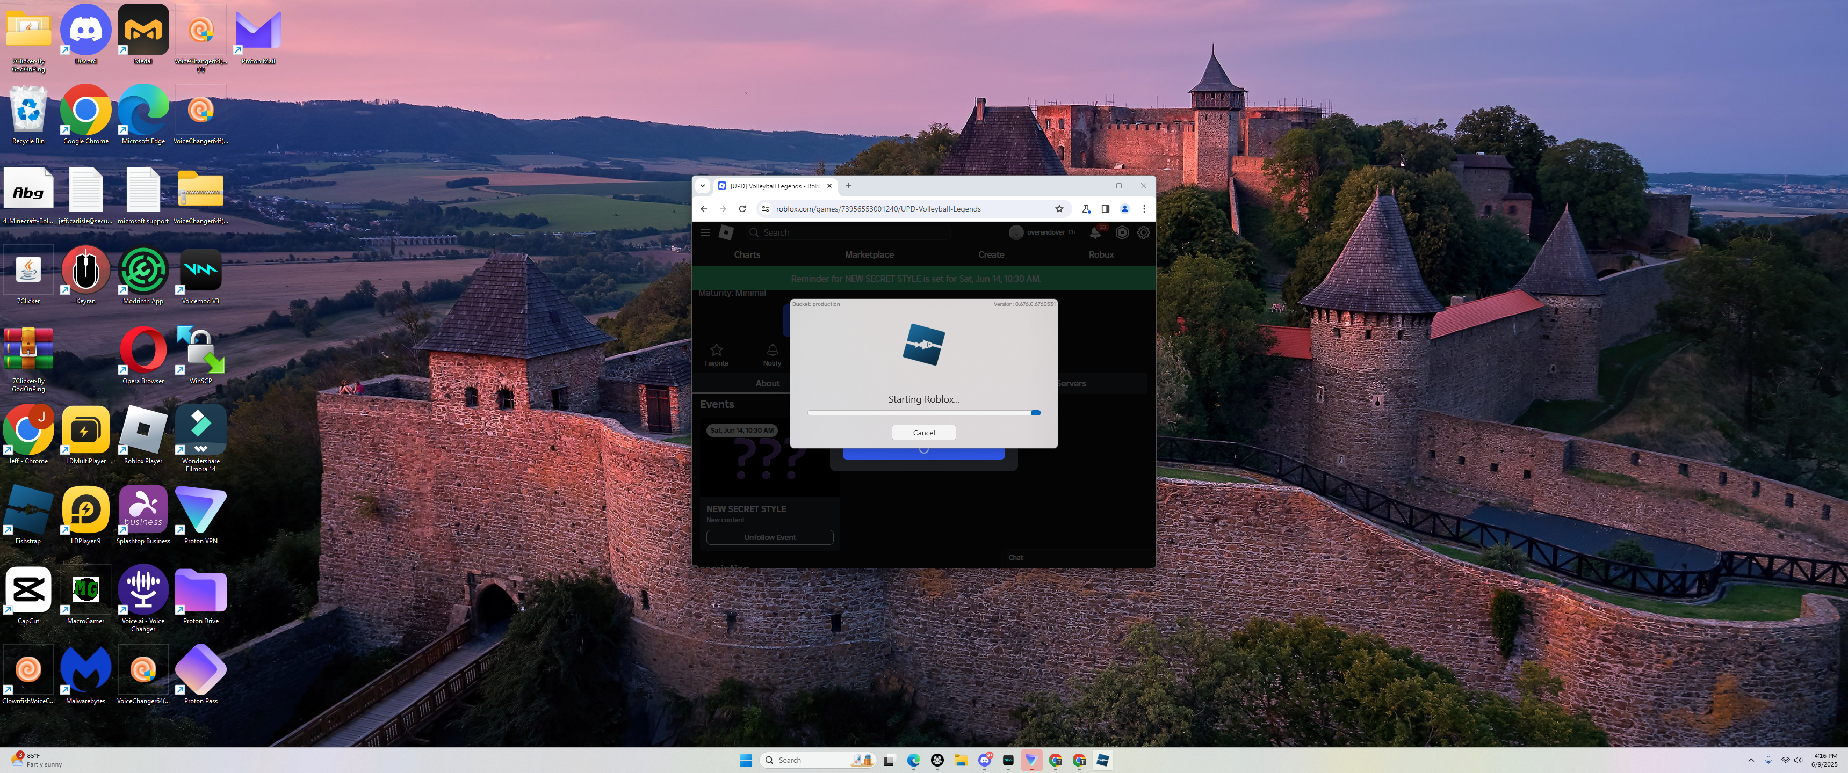
Task: Click the Favorite star for this game
Action: pos(716,354)
